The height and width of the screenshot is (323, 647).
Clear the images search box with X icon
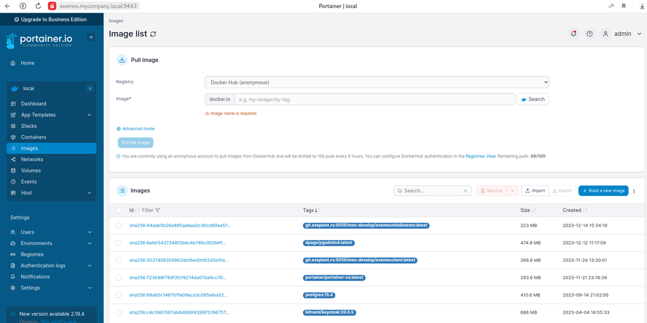click(x=465, y=191)
